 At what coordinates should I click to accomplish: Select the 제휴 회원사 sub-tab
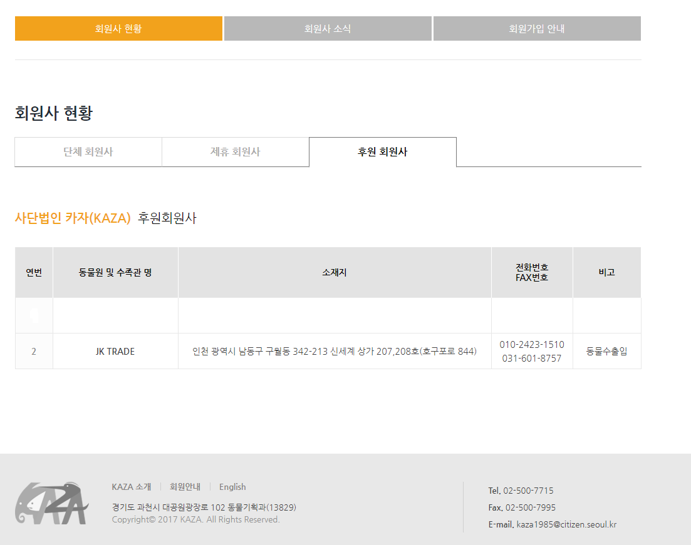pos(236,152)
